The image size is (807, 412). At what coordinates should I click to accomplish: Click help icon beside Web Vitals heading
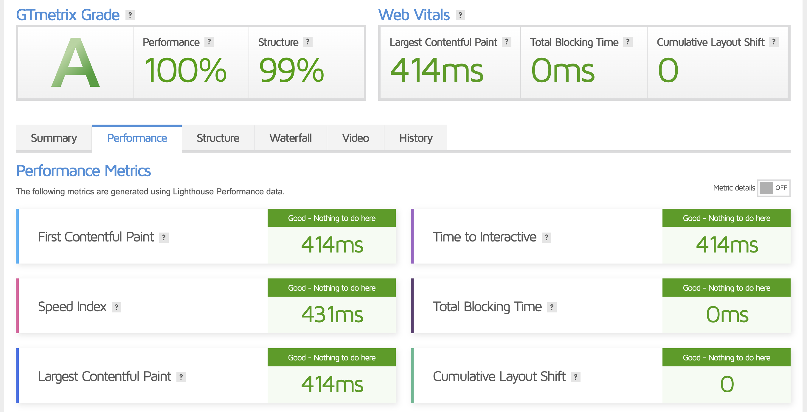(460, 15)
